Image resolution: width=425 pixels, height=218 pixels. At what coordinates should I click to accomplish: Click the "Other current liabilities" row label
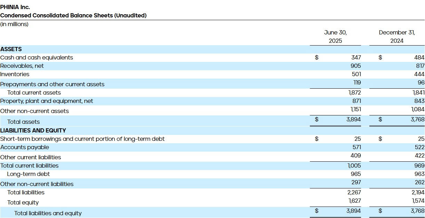pyautogui.click(x=31, y=158)
